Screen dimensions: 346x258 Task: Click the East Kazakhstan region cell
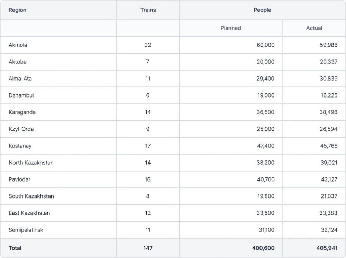pyautogui.click(x=29, y=213)
